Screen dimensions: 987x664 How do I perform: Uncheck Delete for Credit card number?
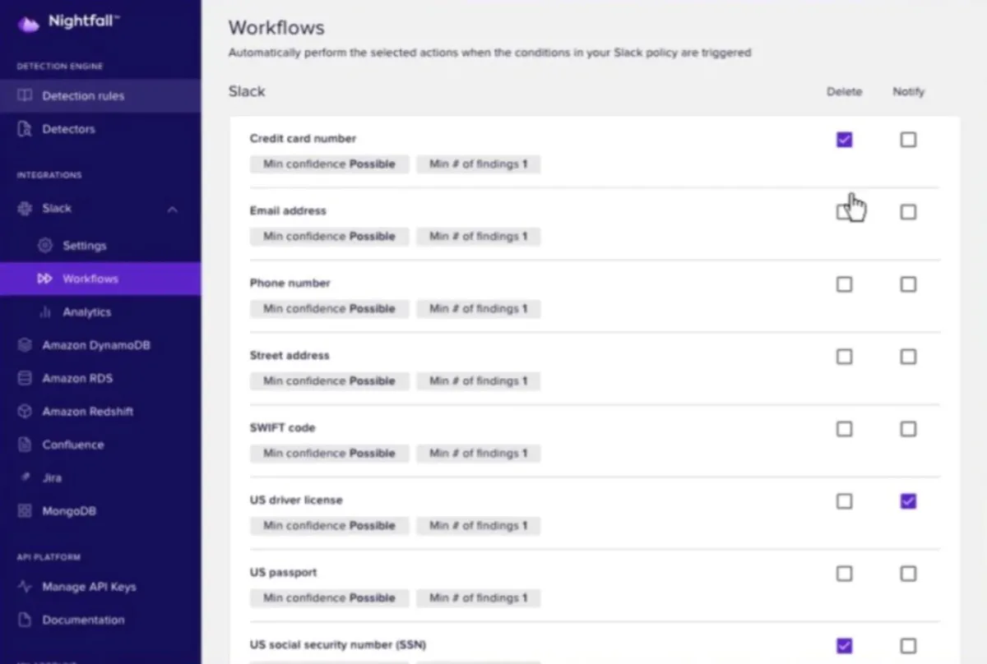click(844, 140)
